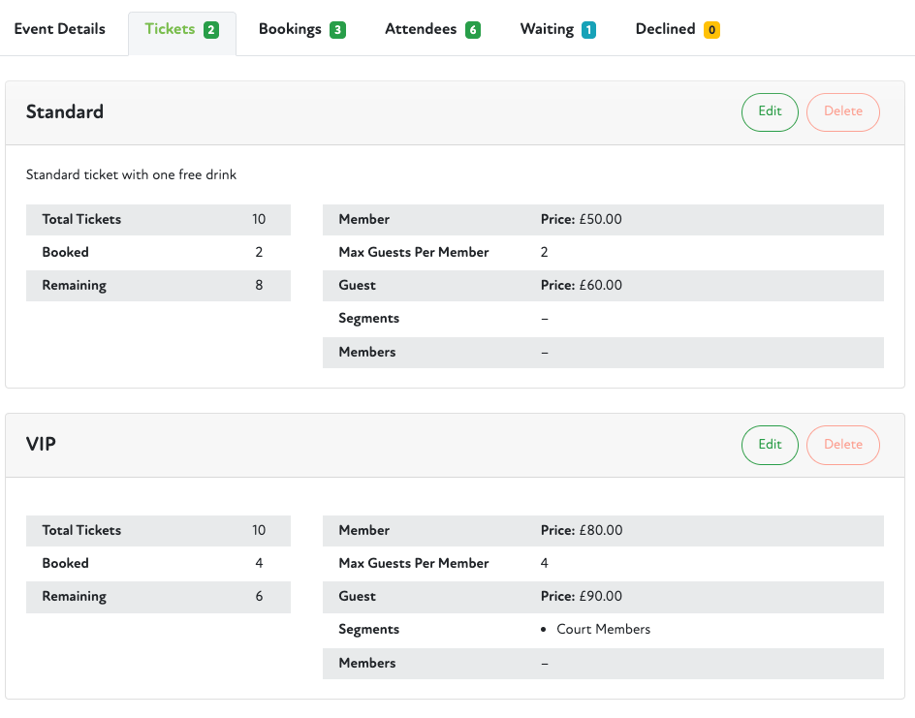Click the Court Members segment entry
This screenshot has height=718, width=915.
[603, 630]
